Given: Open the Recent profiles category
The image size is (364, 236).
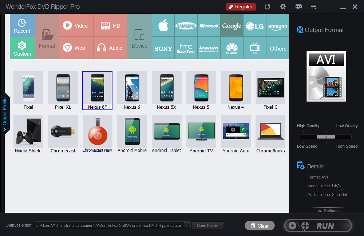Looking at the screenshot, I should click(x=22, y=25).
